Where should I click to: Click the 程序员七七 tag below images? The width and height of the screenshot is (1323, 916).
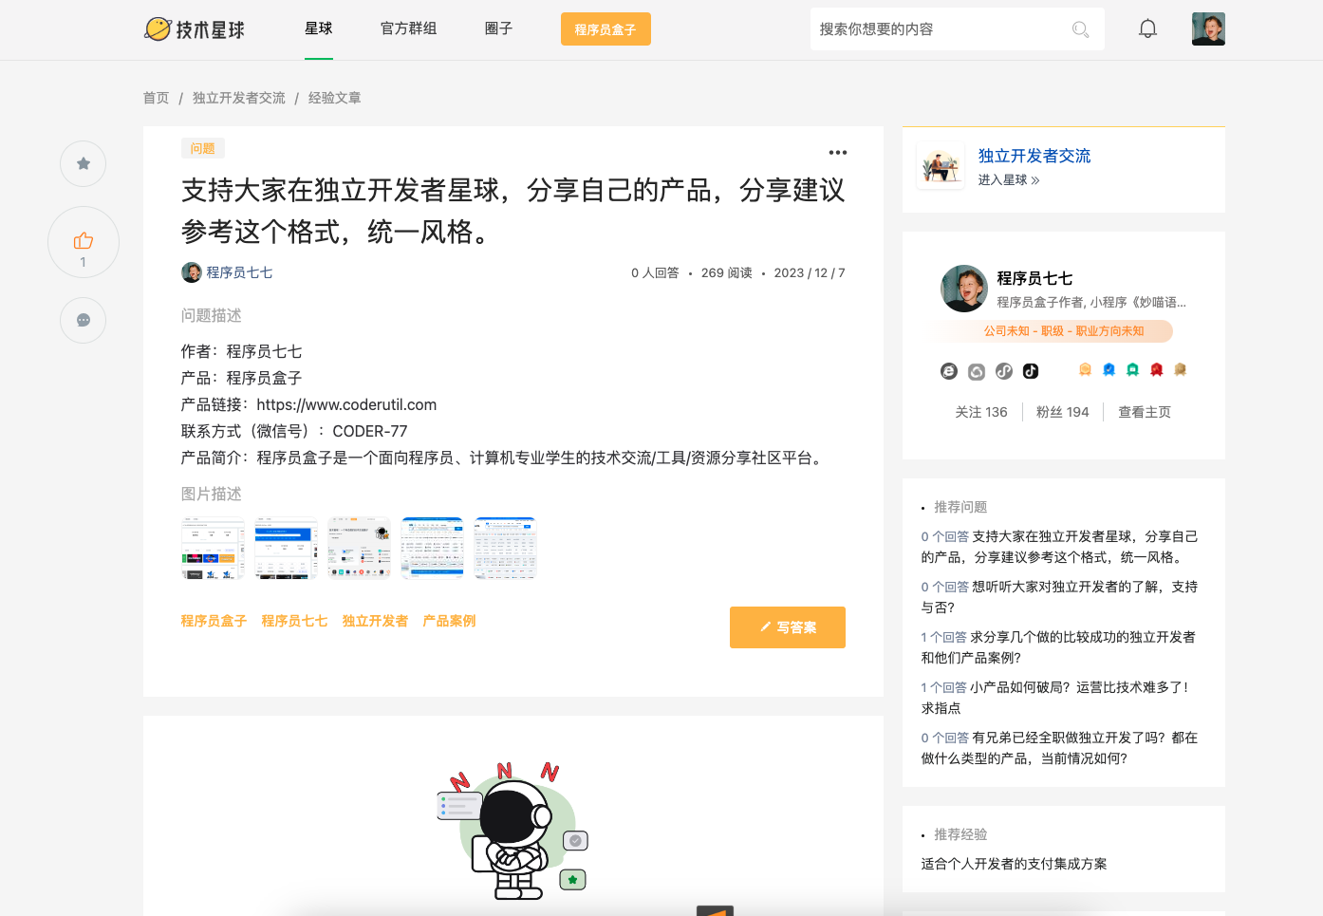[x=294, y=621]
